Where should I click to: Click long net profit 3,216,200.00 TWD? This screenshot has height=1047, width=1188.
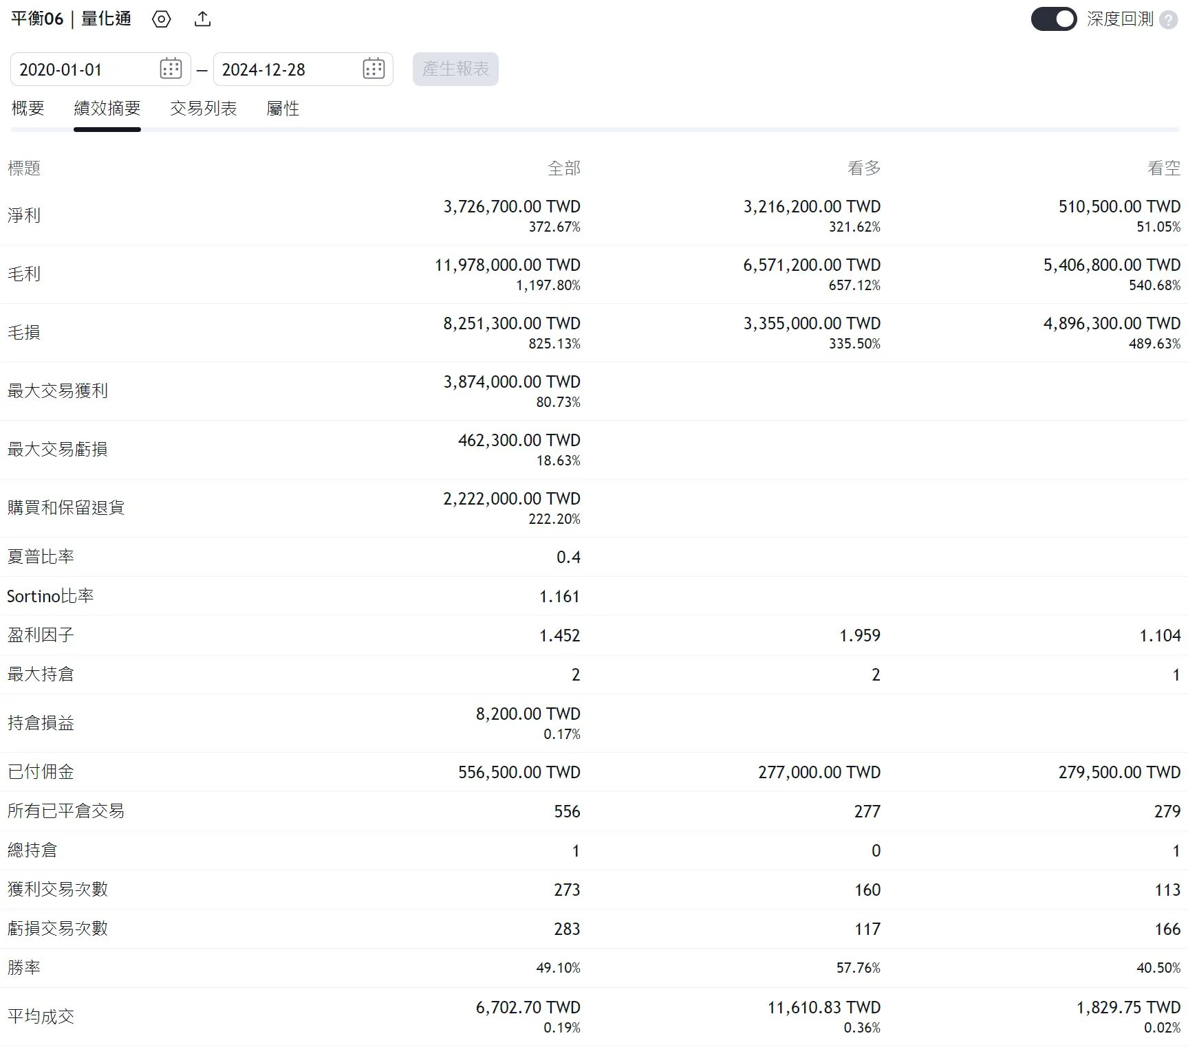tap(812, 206)
